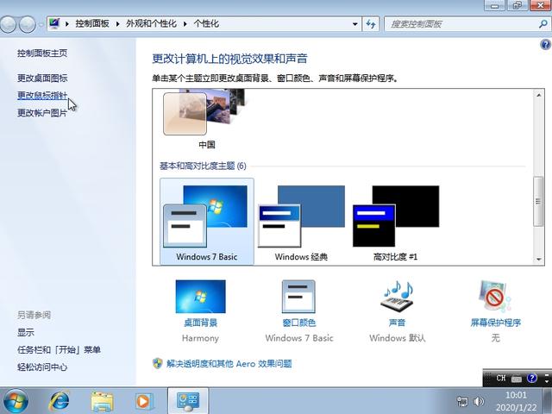Select the Windows 经典 theme
This screenshot has height=414, width=552.
coord(301,223)
